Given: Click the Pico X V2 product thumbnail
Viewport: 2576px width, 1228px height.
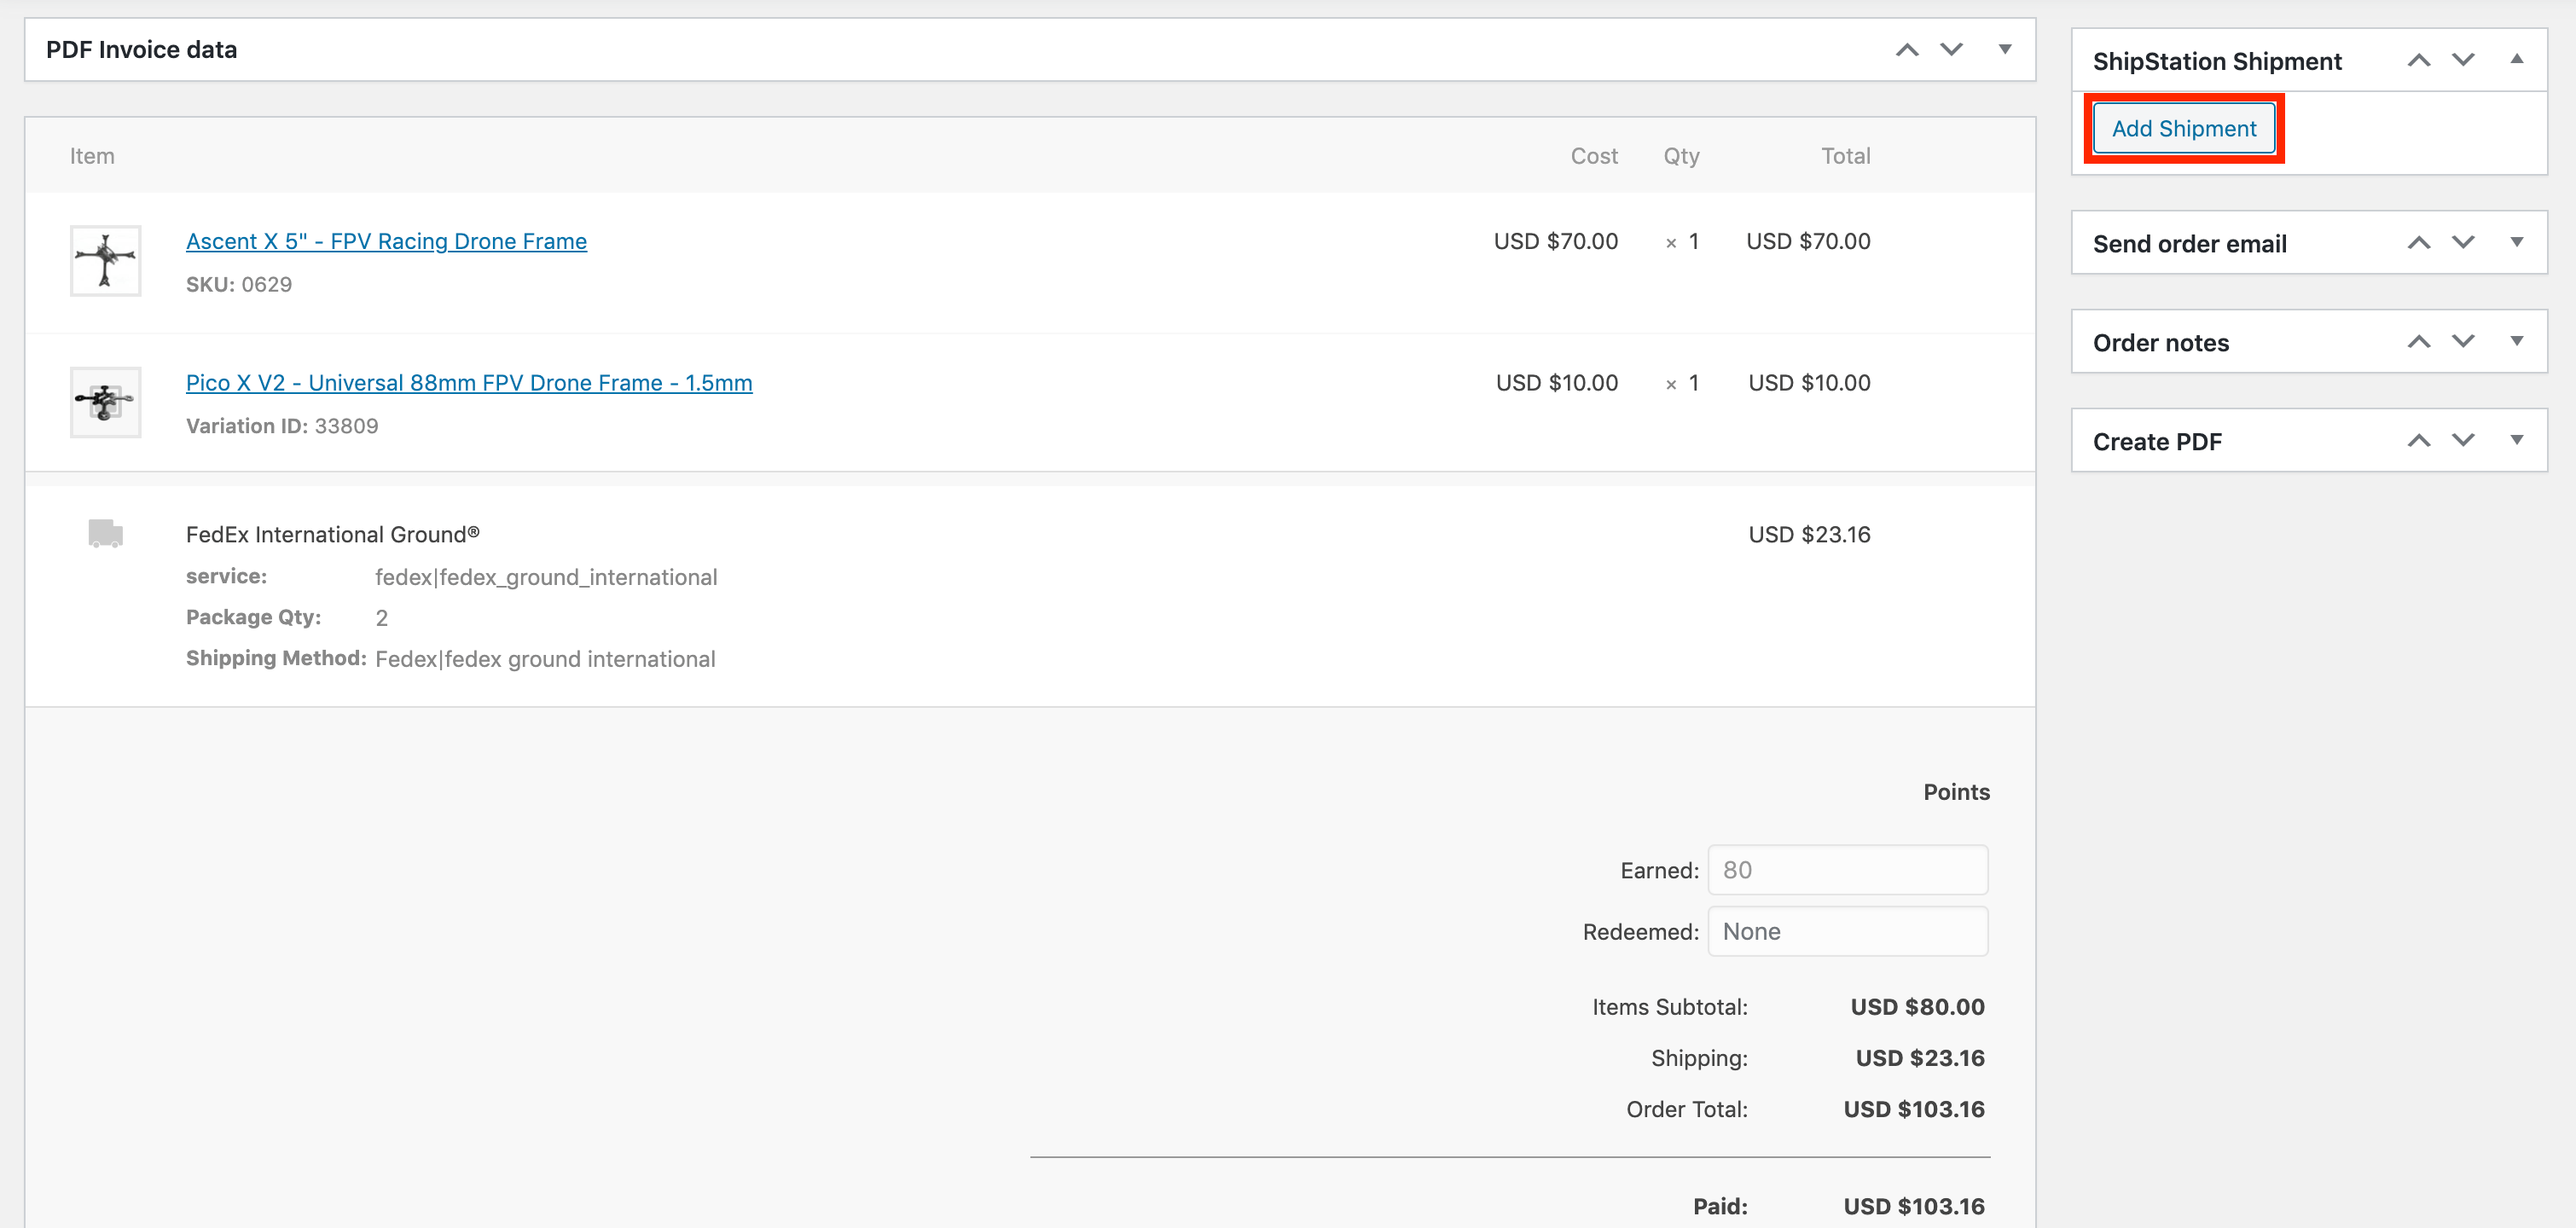Looking at the screenshot, I should pyautogui.click(x=105, y=402).
